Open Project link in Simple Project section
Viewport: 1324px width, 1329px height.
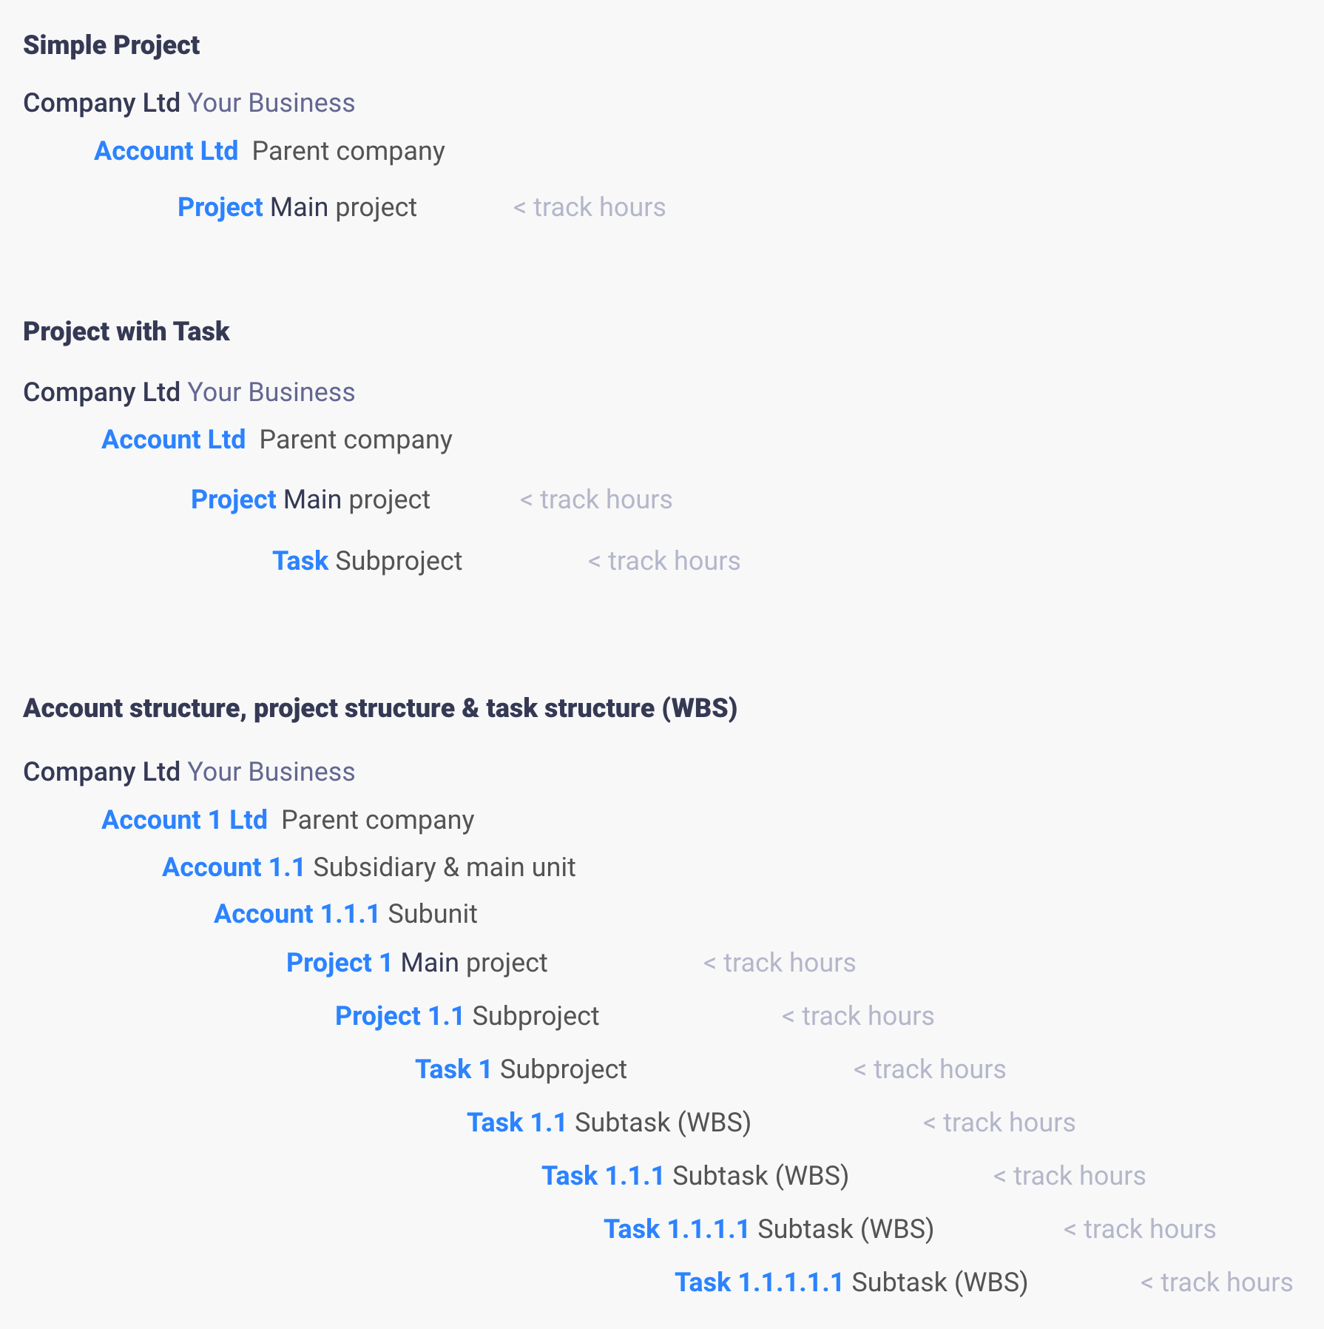tap(220, 207)
